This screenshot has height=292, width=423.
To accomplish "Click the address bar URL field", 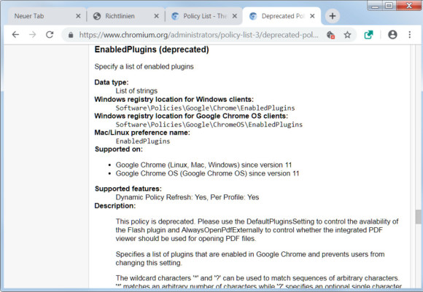I will pos(199,35).
